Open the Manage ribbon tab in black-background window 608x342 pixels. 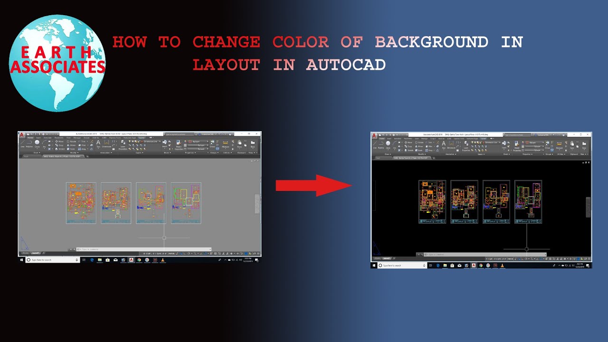(424, 139)
